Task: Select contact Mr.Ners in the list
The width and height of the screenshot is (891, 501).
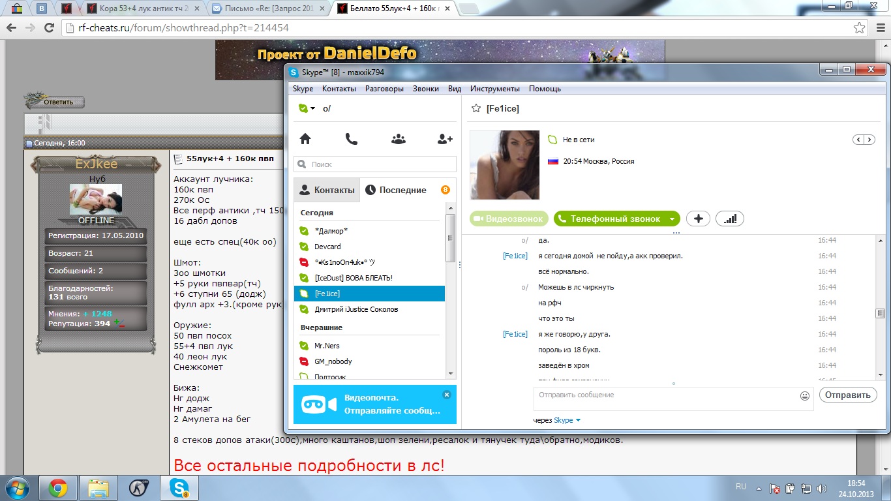Action: [369, 346]
